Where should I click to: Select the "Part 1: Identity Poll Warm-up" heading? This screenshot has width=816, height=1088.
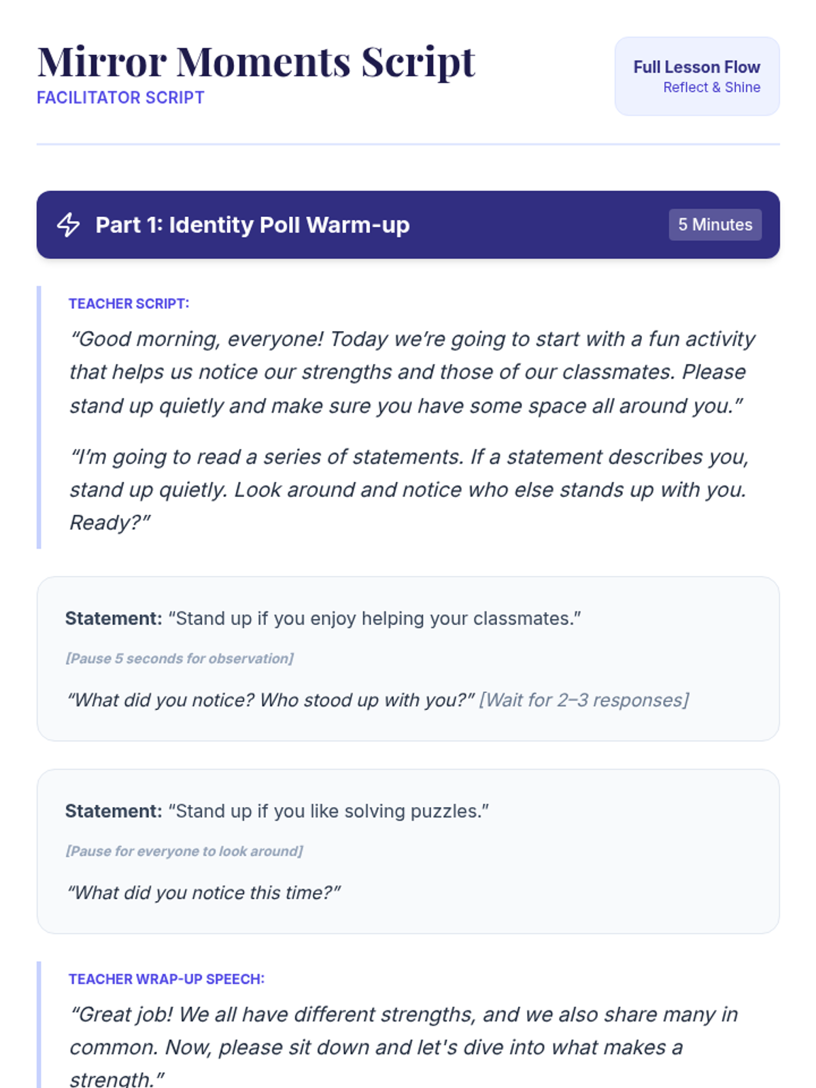tap(252, 225)
